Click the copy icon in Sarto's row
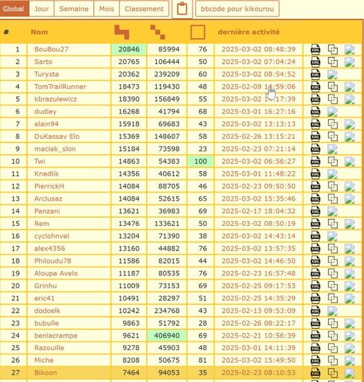 [332, 62]
